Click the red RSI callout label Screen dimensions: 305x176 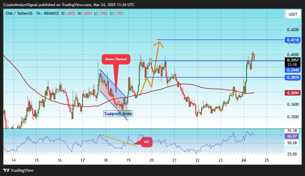pos(147,142)
